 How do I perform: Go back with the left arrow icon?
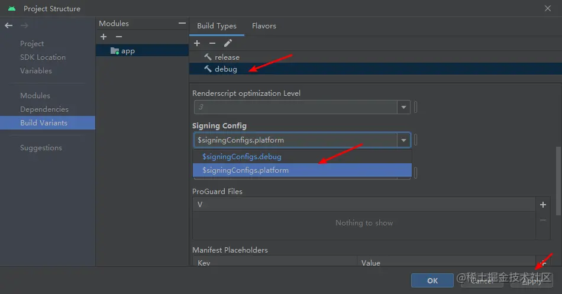[x=9, y=25]
